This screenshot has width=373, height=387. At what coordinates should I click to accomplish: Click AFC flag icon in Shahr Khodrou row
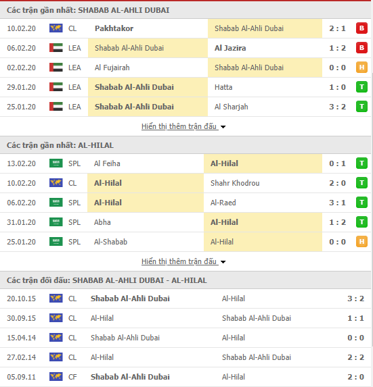coord(56,183)
